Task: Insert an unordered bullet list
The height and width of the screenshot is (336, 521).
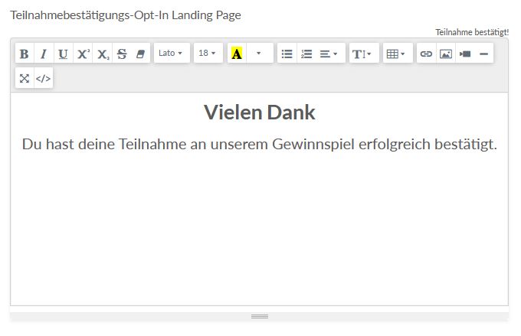Action: pos(287,54)
